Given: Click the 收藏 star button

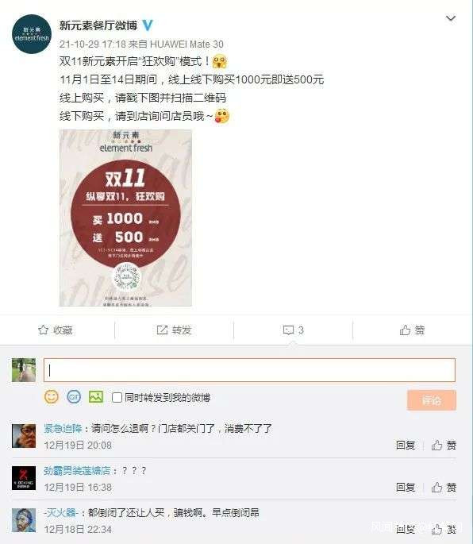Looking at the screenshot, I should [56, 330].
